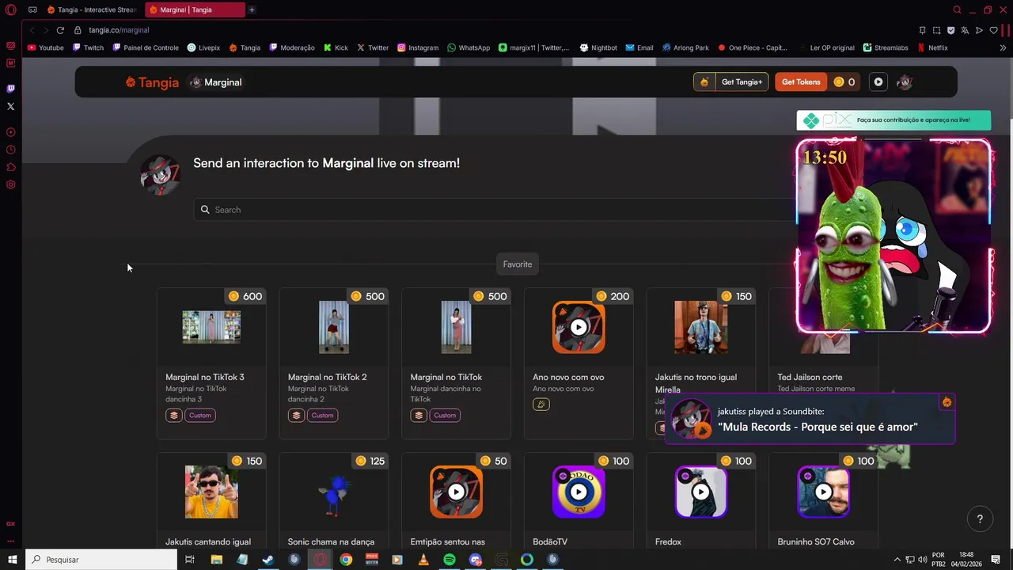Play the Fredox soundbite

coord(701,492)
